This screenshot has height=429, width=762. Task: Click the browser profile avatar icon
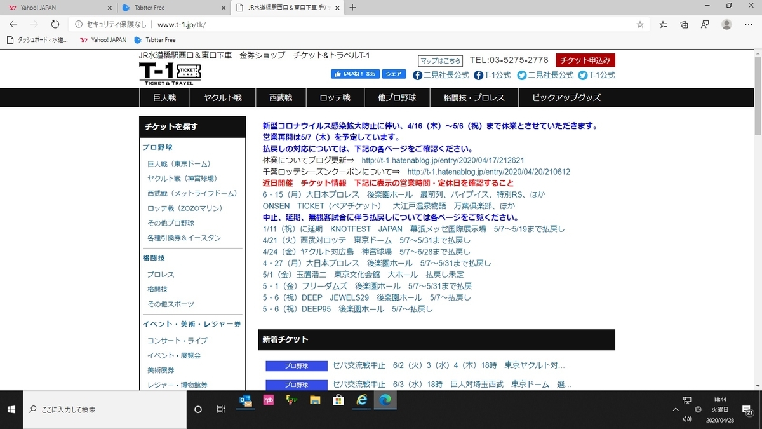pos(725,24)
